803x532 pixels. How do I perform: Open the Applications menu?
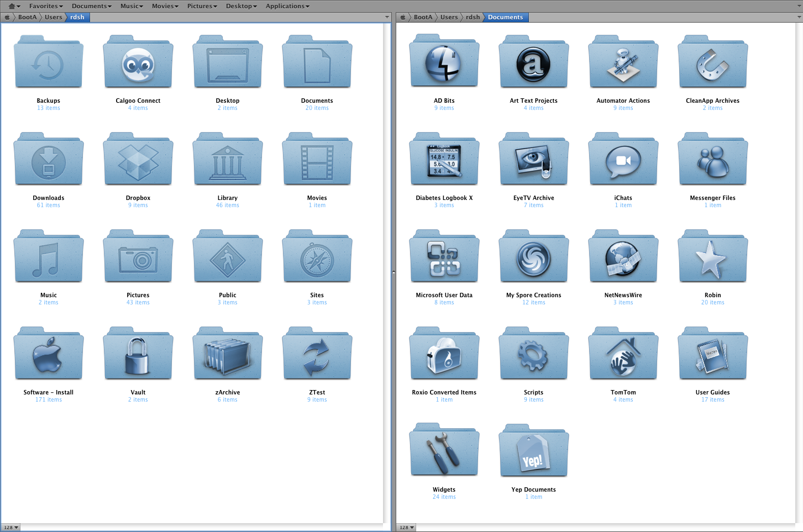(x=287, y=6)
